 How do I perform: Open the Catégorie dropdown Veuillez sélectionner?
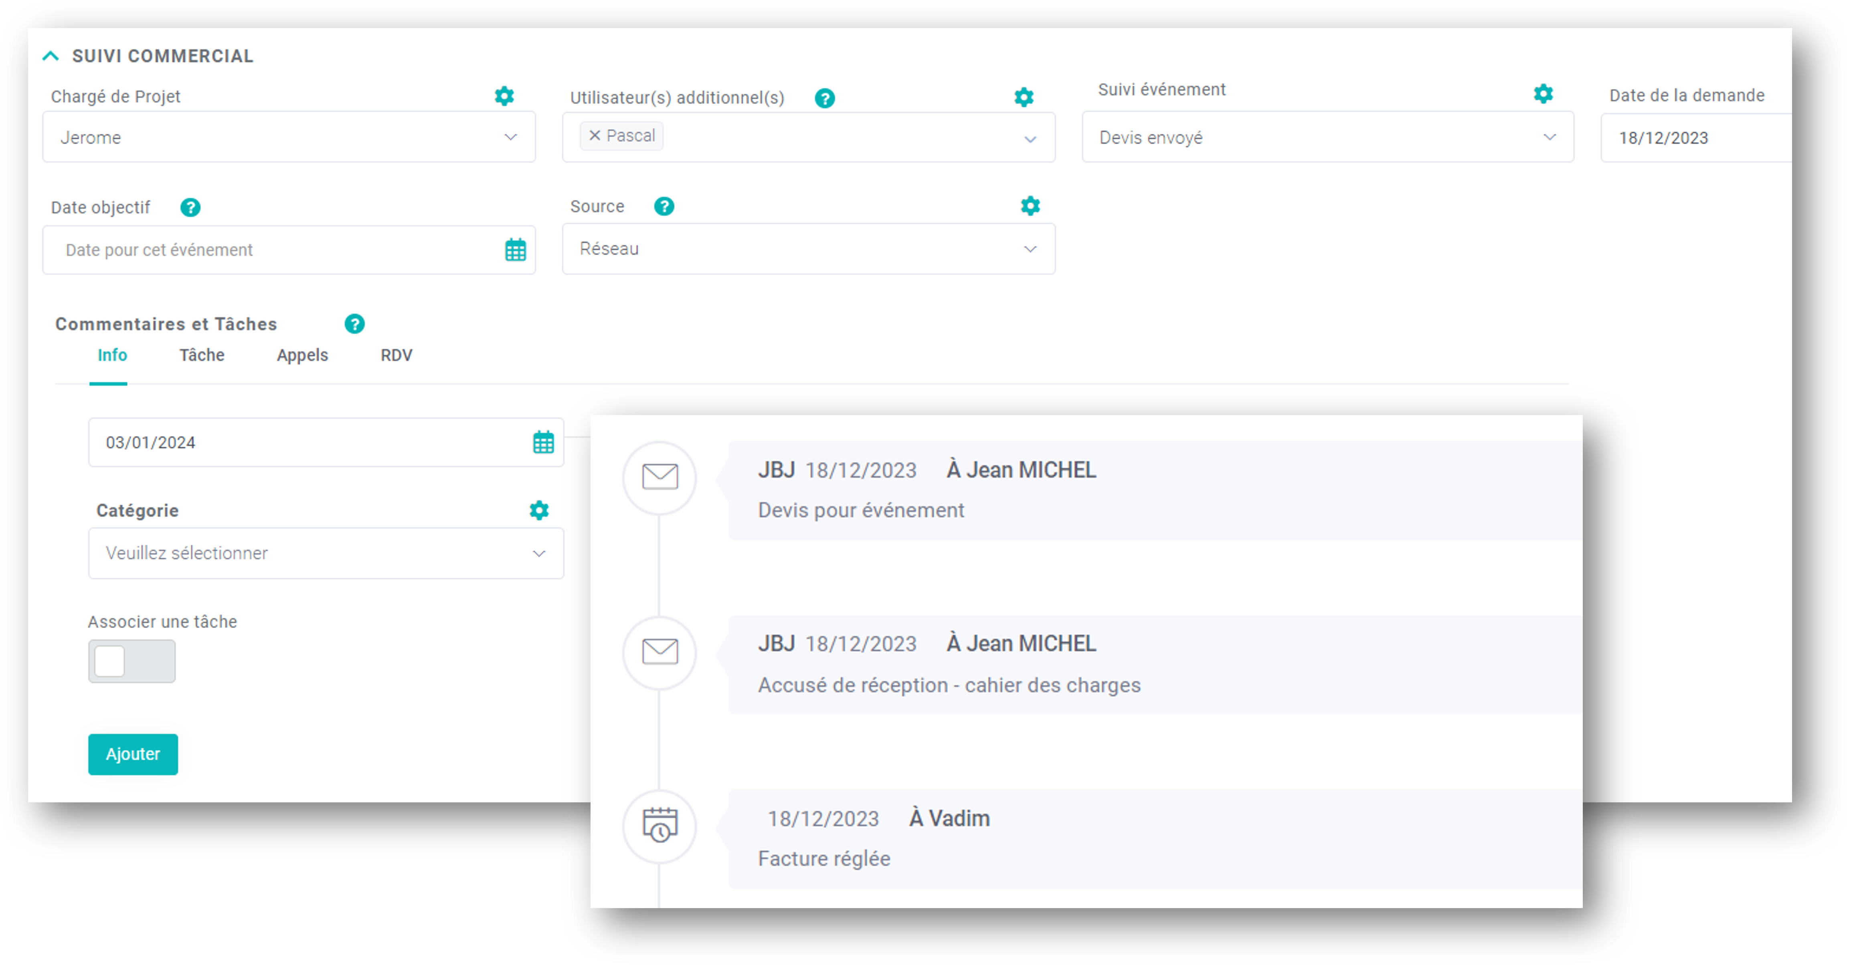(327, 554)
